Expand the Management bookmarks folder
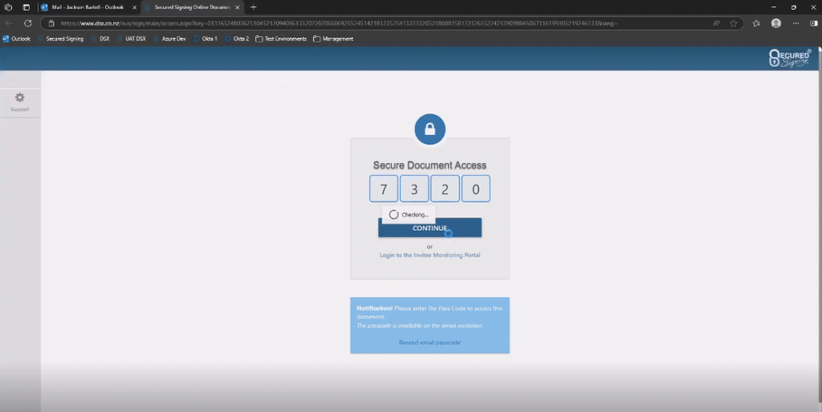This screenshot has width=822, height=412. [333, 39]
